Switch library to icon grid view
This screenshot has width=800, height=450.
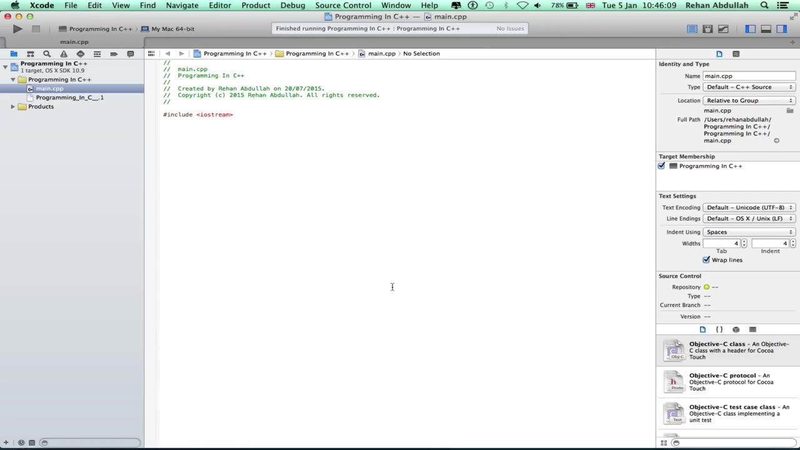pos(664,442)
